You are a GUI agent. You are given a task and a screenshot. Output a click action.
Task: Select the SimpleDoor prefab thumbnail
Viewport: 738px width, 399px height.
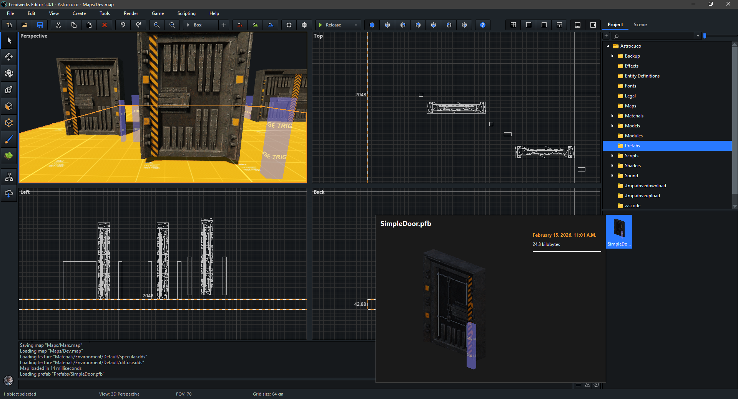[619, 231]
